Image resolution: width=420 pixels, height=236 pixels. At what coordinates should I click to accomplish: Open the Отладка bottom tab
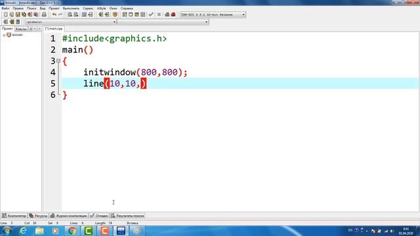[99, 216]
